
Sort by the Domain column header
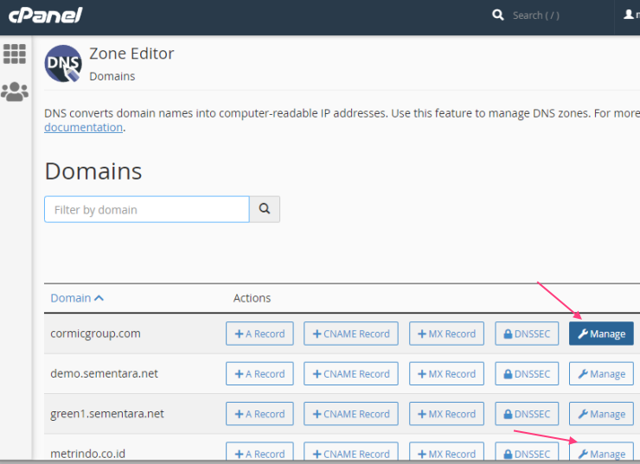tap(77, 298)
